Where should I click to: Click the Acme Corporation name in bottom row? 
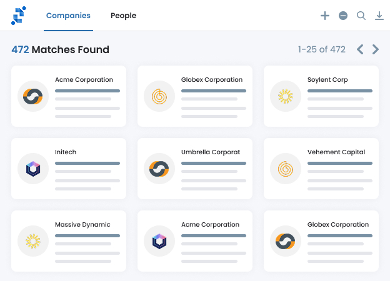point(210,225)
